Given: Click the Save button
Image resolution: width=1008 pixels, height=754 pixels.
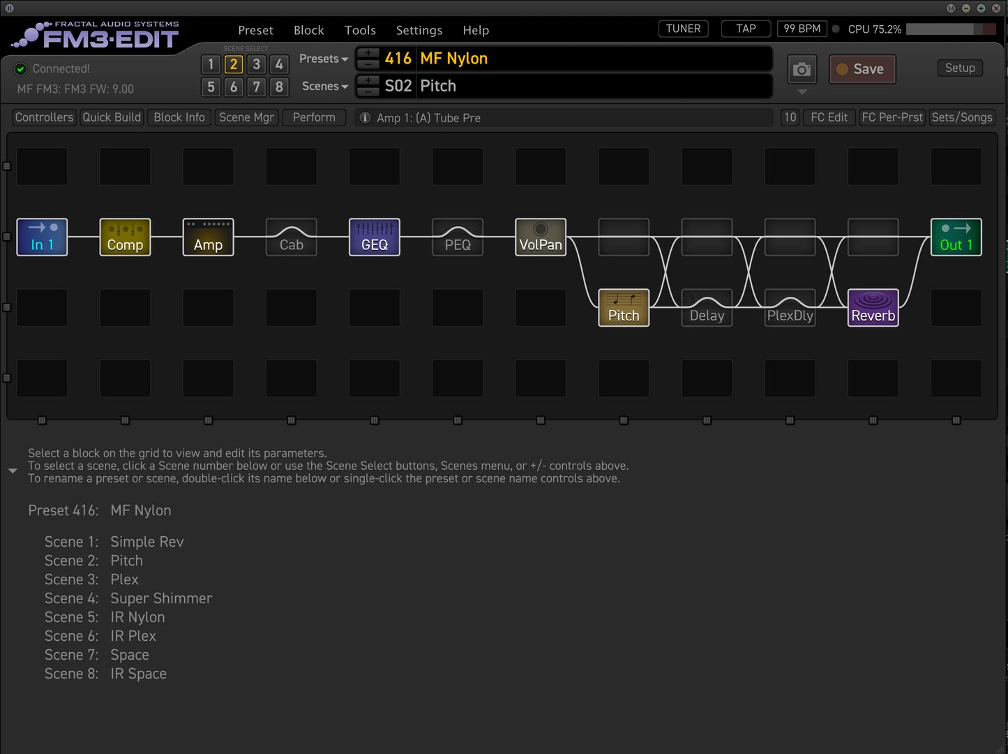Looking at the screenshot, I should [x=862, y=69].
